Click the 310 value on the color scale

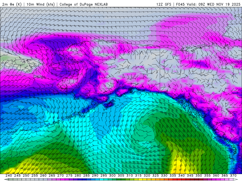130,176
